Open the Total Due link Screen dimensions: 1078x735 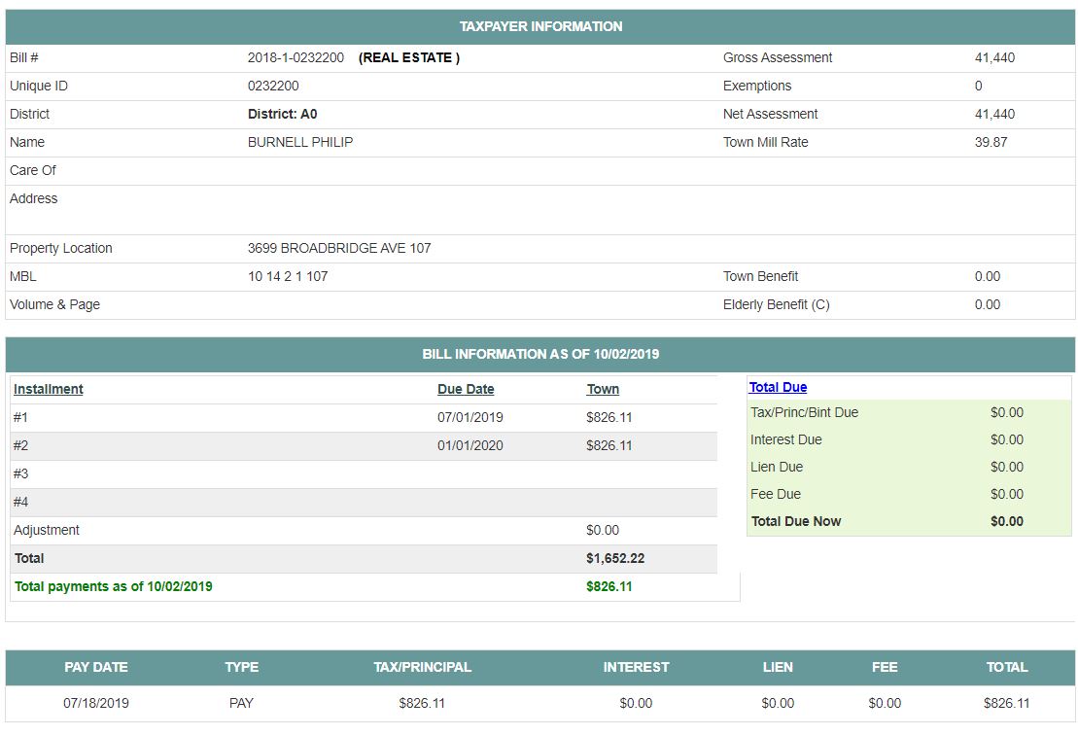(x=778, y=387)
